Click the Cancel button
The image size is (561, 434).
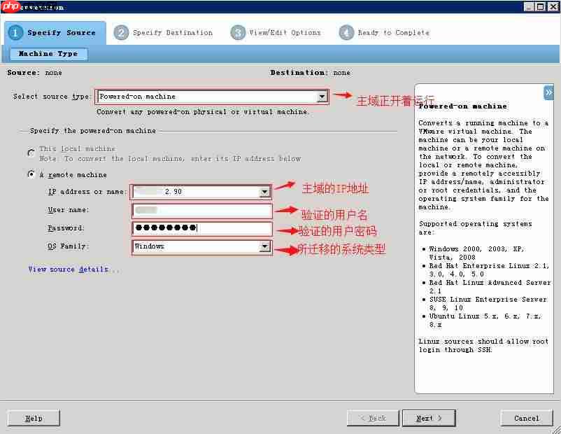[526, 417]
